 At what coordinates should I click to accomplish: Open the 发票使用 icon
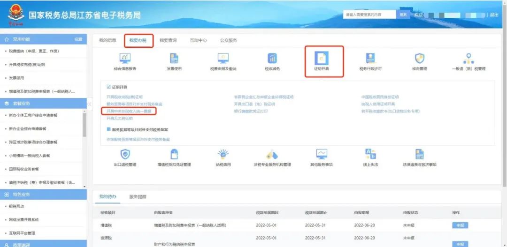click(x=174, y=59)
